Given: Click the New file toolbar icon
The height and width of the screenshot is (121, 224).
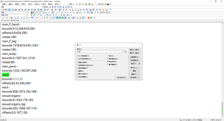Looking at the screenshot, I should [3, 18].
